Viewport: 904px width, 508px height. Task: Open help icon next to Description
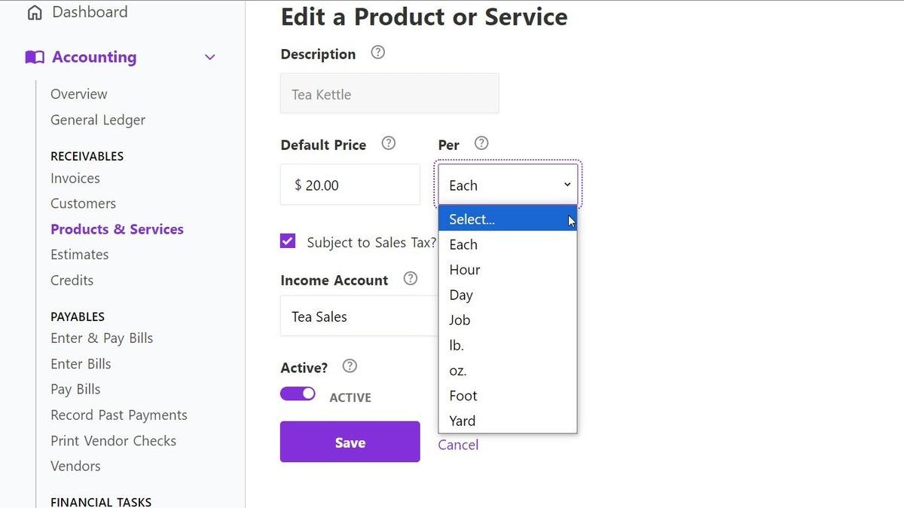click(x=378, y=53)
